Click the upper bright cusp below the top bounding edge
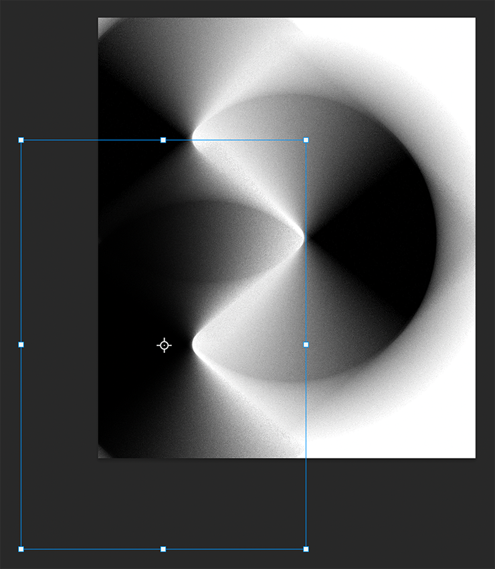The image size is (495, 569). (195, 141)
